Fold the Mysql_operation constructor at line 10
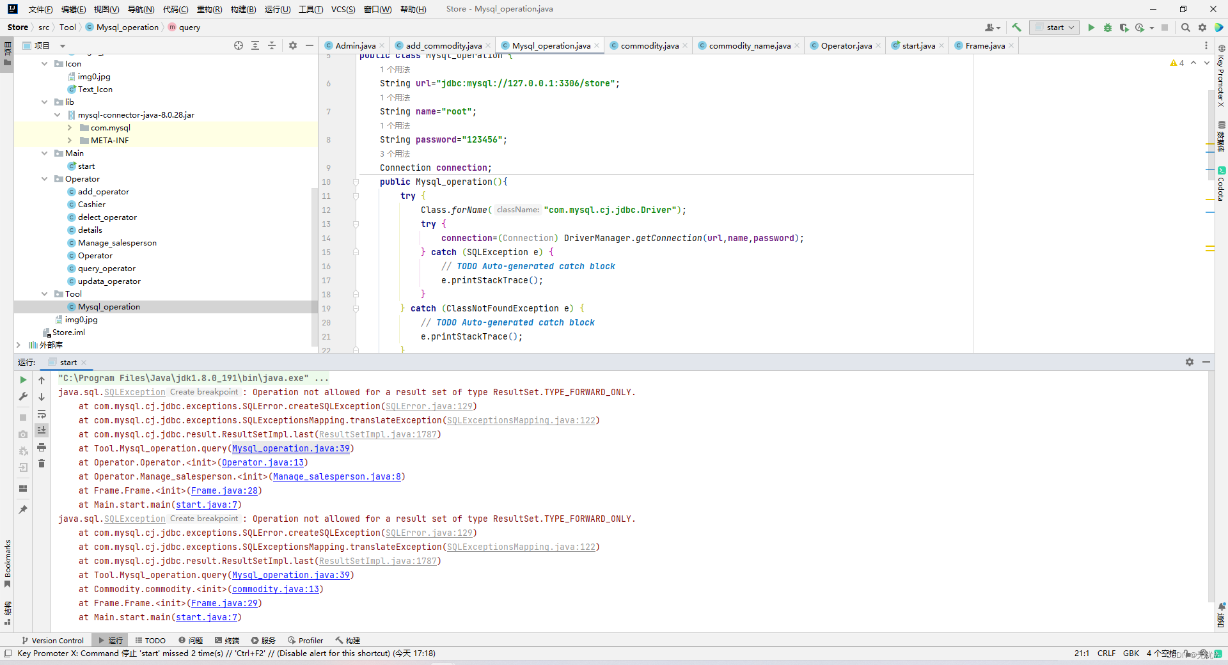The width and height of the screenshot is (1228, 665). (356, 182)
